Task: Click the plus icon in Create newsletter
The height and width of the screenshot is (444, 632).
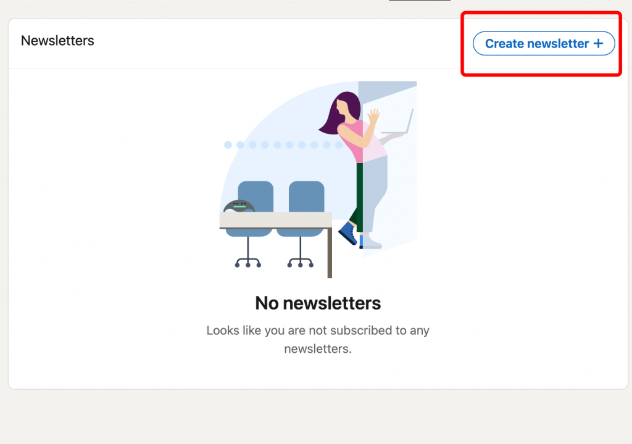Action: tap(599, 44)
